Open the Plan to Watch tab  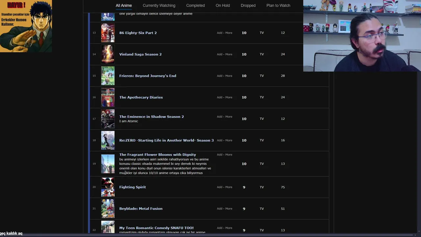coord(278,5)
